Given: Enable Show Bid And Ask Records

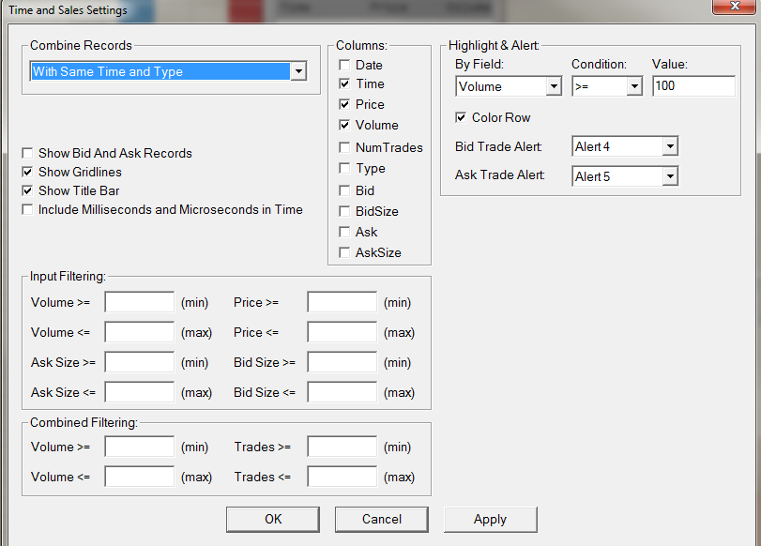Looking at the screenshot, I should (27, 153).
